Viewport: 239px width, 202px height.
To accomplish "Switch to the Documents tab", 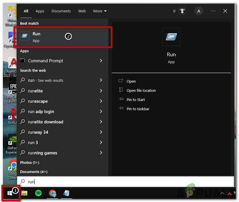I will point(61,11).
